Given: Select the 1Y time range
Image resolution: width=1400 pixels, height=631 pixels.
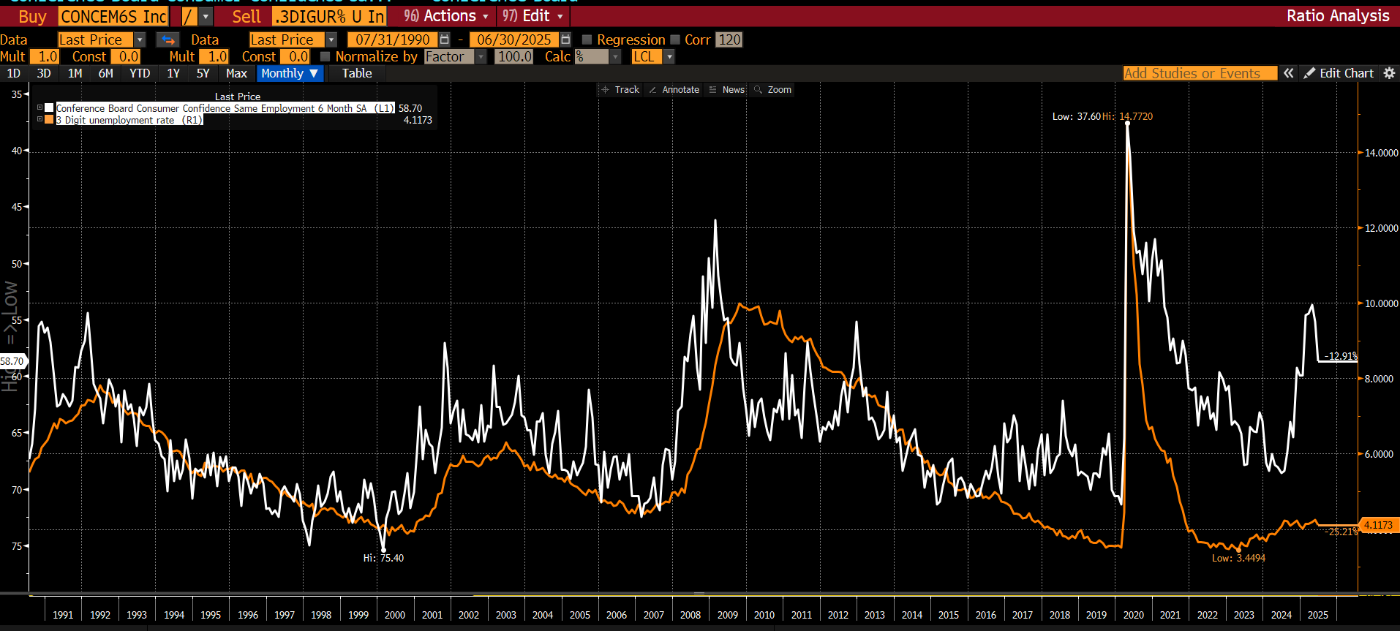Looking at the screenshot, I should (x=173, y=73).
